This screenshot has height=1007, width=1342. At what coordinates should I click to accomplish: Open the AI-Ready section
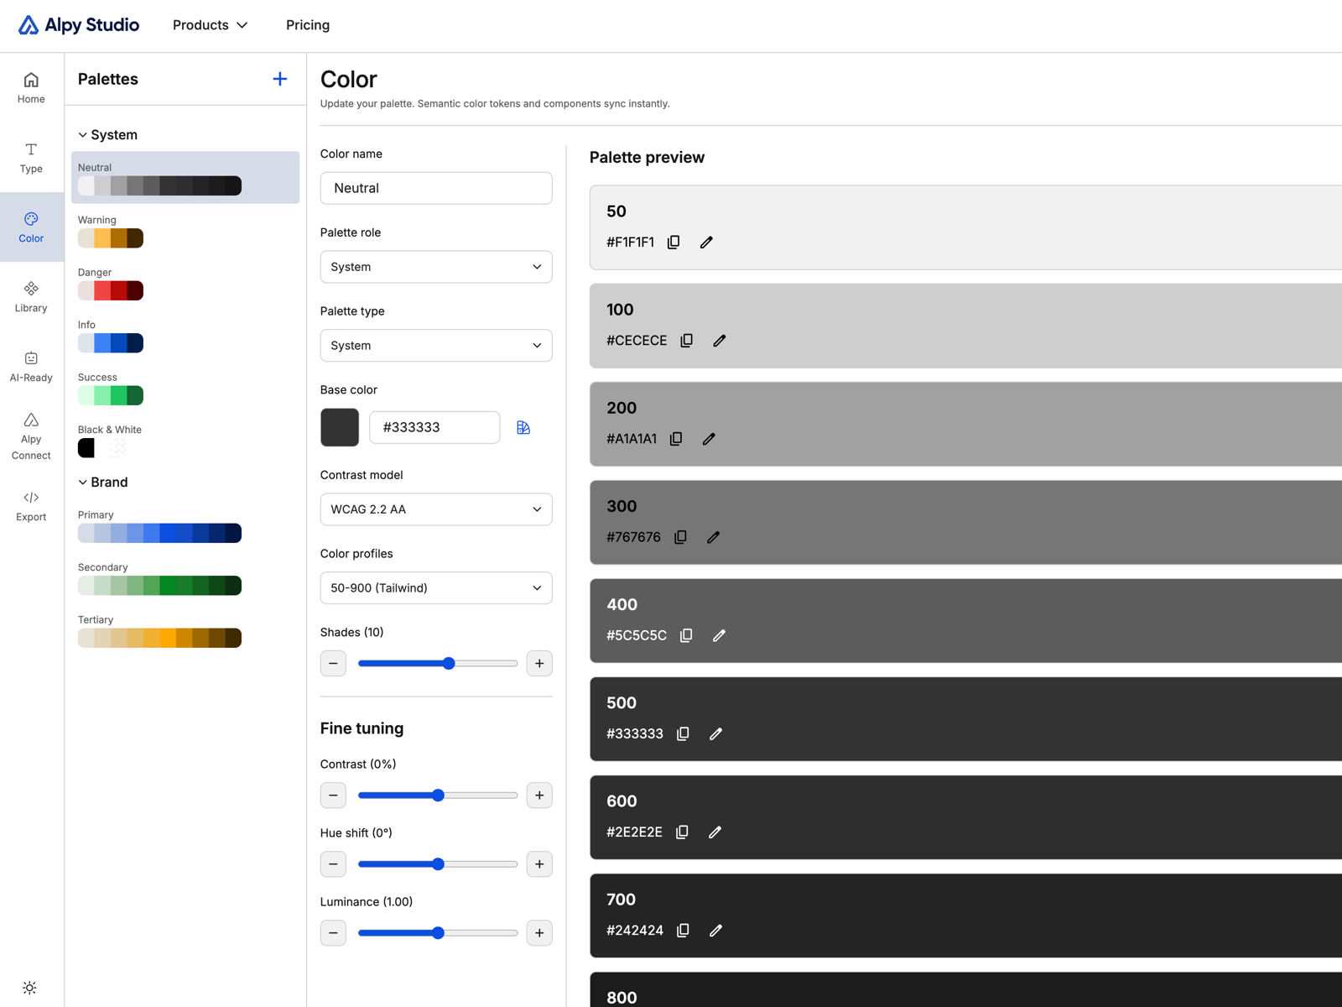[31, 367]
